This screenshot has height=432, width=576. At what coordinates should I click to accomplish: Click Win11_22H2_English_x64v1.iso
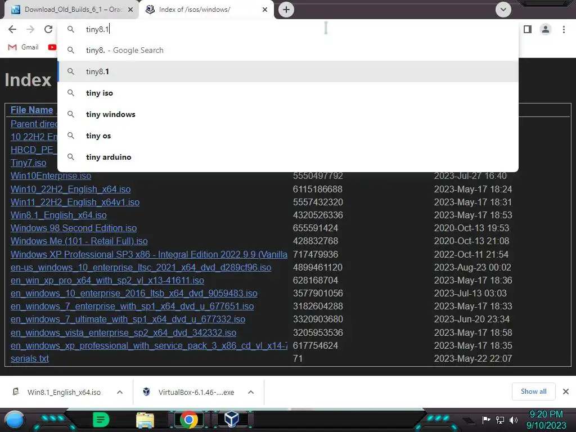pyautogui.click(x=75, y=202)
